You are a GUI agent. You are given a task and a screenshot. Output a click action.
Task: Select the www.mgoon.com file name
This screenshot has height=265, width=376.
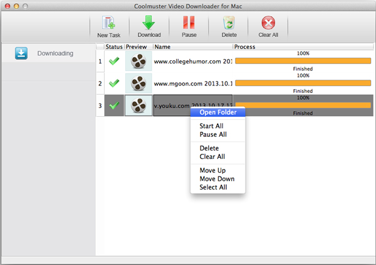pyautogui.click(x=193, y=84)
